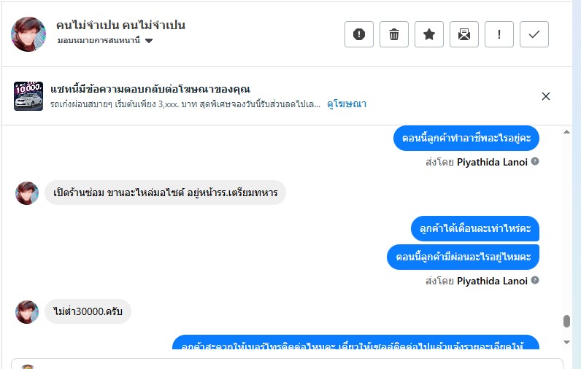The height and width of the screenshot is (369, 581).
Task: Toggle the star on this conversation
Action: click(429, 34)
